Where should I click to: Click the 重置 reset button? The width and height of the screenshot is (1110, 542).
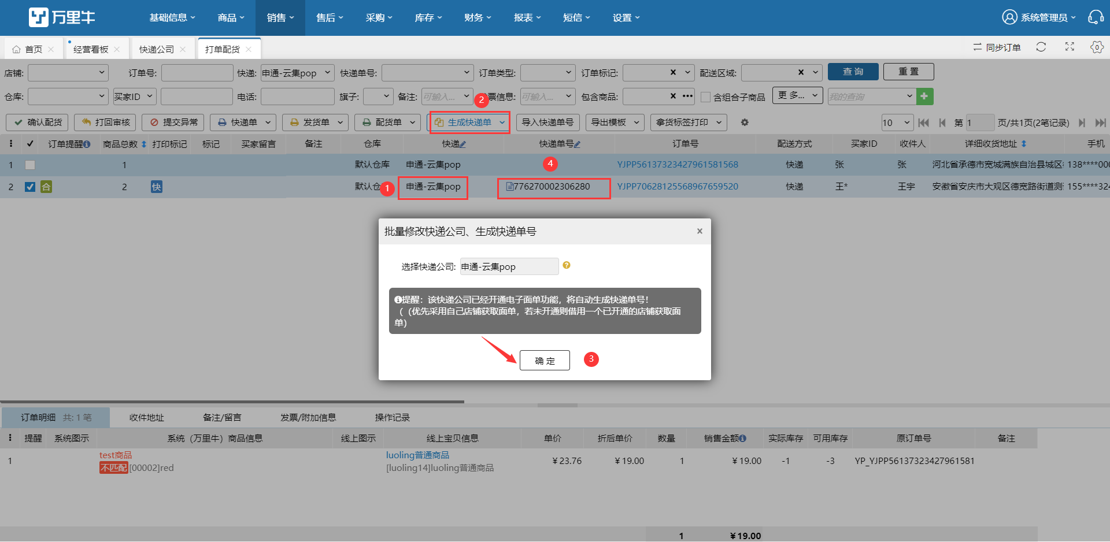(x=909, y=72)
